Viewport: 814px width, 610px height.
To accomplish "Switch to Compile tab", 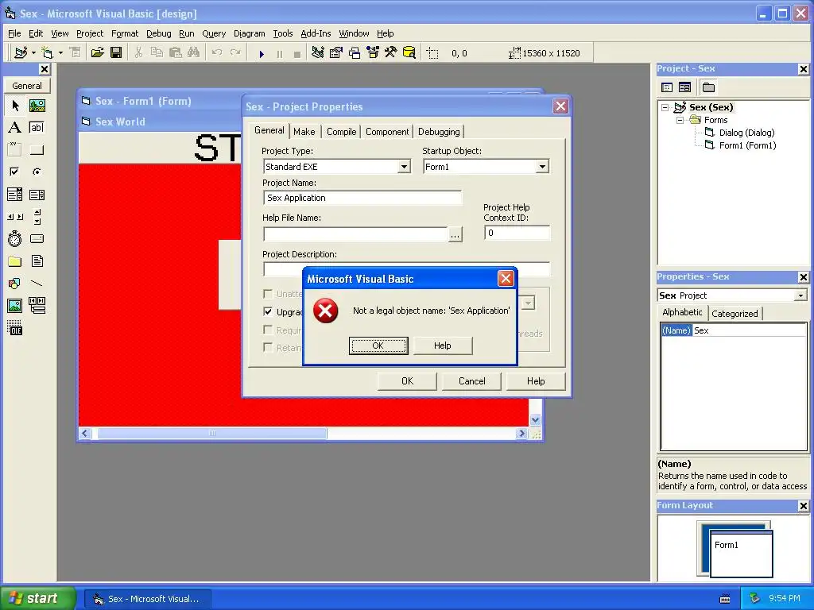I will click(x=341, y=132).
